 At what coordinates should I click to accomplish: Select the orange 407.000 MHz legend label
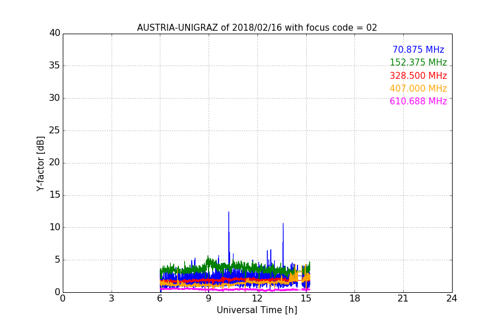[x=418, y=89]
